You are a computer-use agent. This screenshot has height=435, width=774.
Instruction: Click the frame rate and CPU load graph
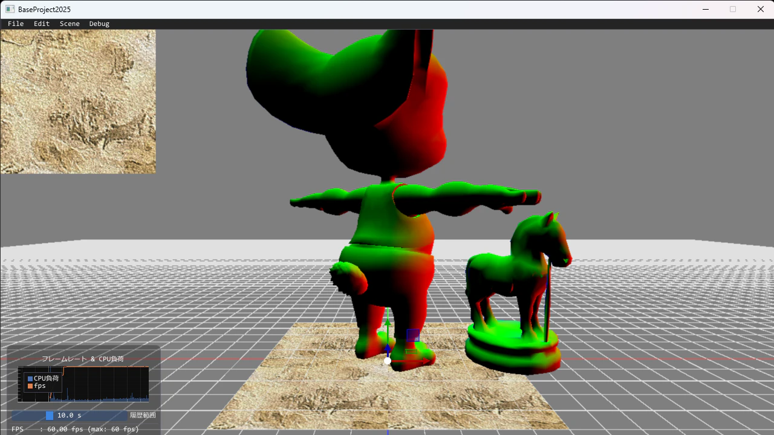click(x=83, y=384)
